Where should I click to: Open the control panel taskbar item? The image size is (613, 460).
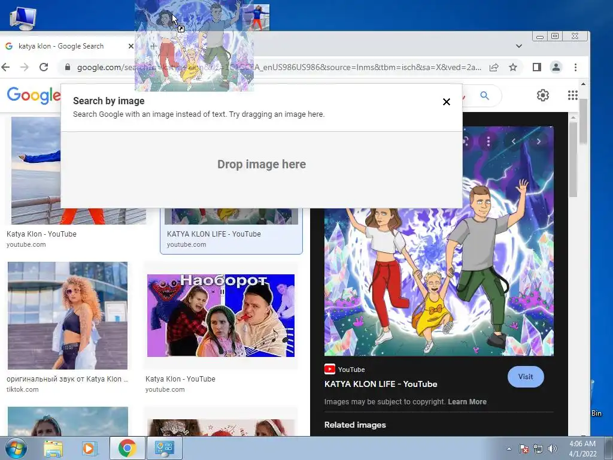pyautogui.click(x=164, y=448)
